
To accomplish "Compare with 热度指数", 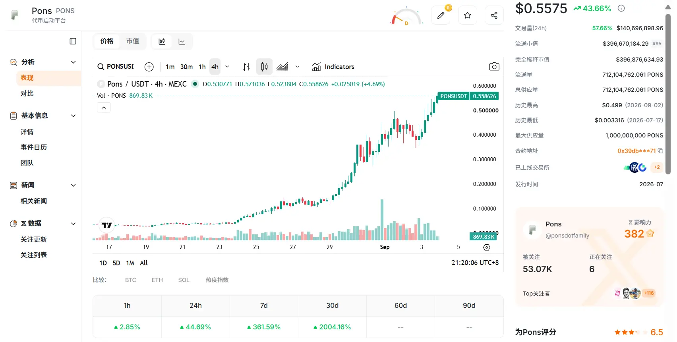I will (x=217, y=280).
